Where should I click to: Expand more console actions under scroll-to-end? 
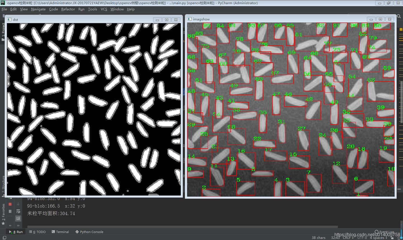[18, 225]
